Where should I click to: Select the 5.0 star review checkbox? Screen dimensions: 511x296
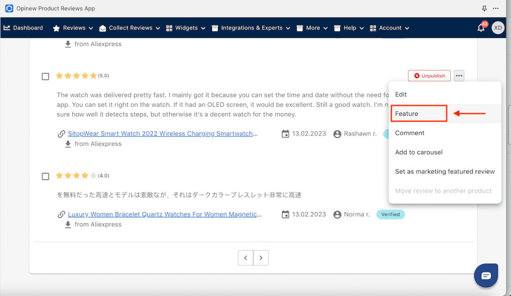[45, 76]
